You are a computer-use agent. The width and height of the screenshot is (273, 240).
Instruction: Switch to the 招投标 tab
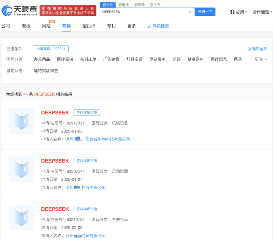tap(89, 26)
